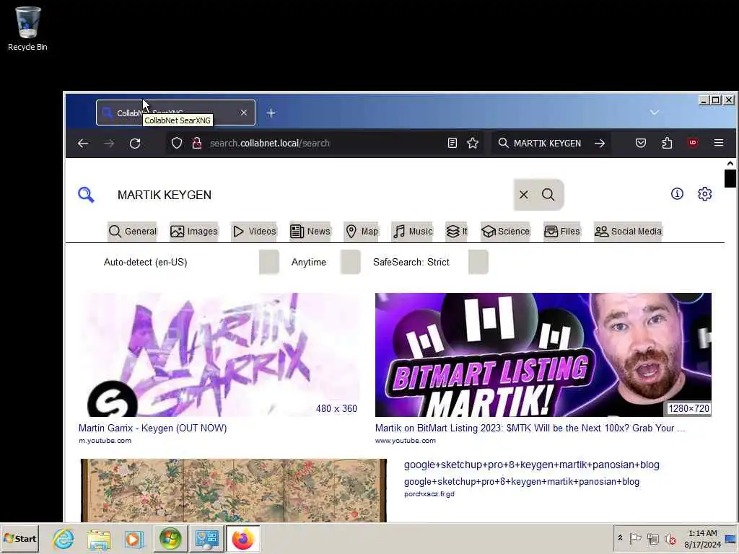This screenshot has width=739, height=554.
Task: Close the CollabNet SearXNG tab
Action: (x=244, y=113)
